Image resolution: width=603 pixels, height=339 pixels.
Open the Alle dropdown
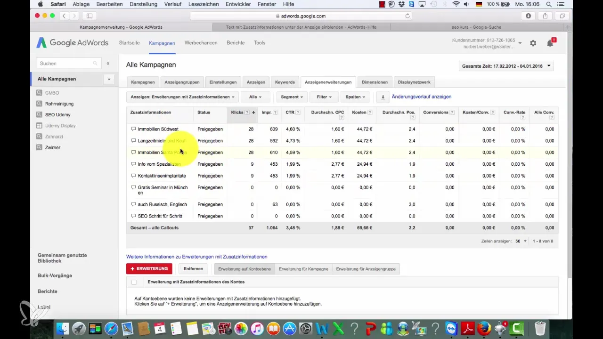[255, 97]
